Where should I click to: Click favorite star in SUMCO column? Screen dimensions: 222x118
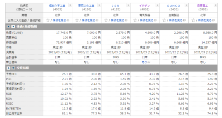pyautogui.click(x=164, y=20)
